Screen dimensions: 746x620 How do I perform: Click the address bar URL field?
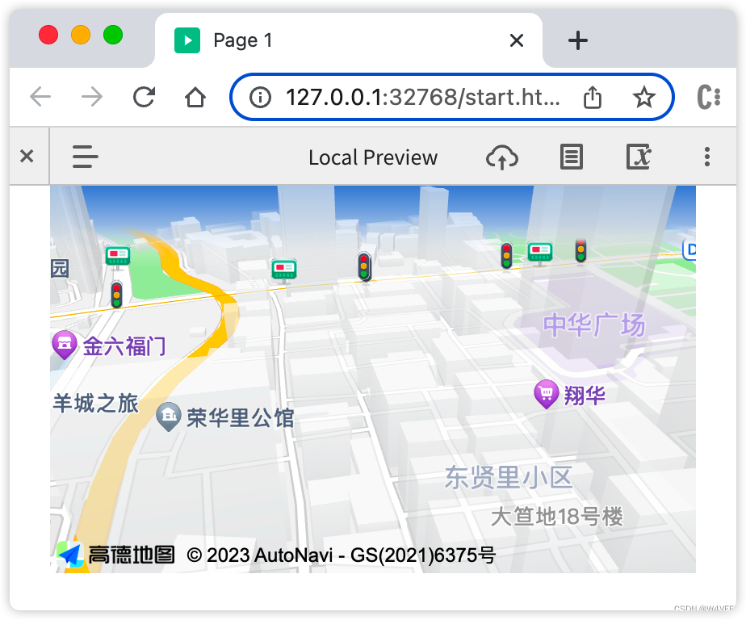coord(421,98)
